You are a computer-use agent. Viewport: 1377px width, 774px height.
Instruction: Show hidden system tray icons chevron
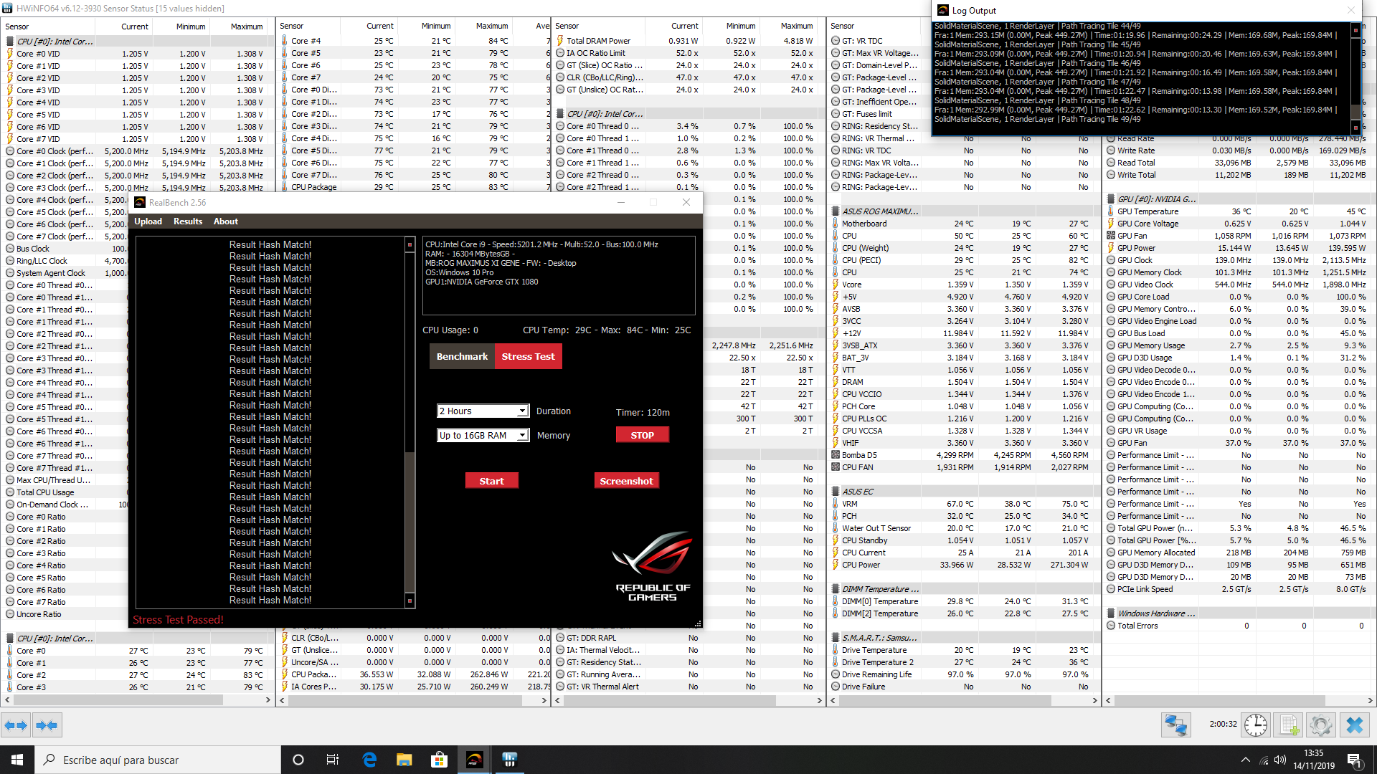1245,760
